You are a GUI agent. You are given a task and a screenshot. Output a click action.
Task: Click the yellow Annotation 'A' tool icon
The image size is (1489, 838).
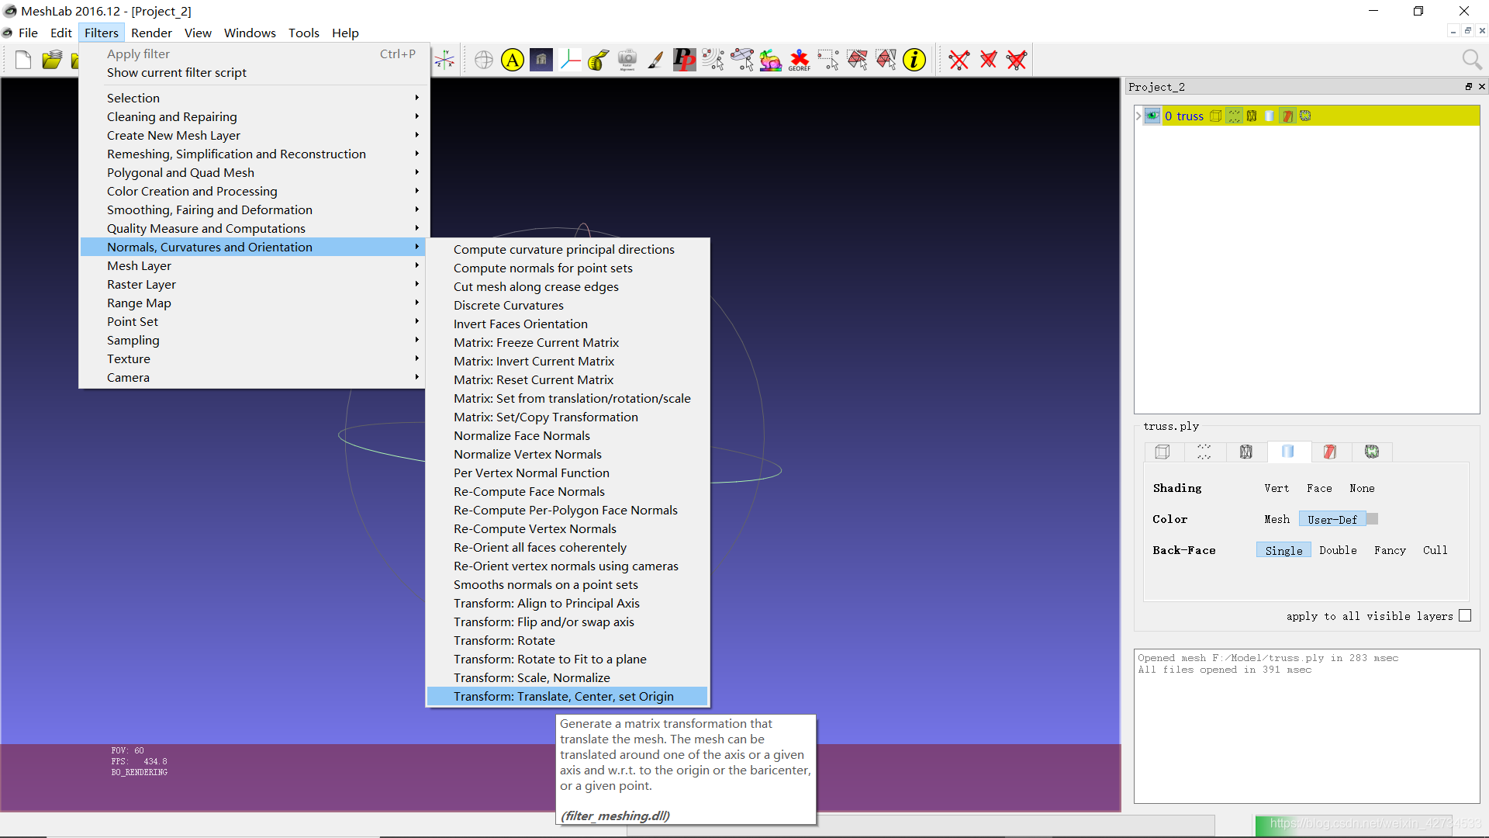click(513, 60)
